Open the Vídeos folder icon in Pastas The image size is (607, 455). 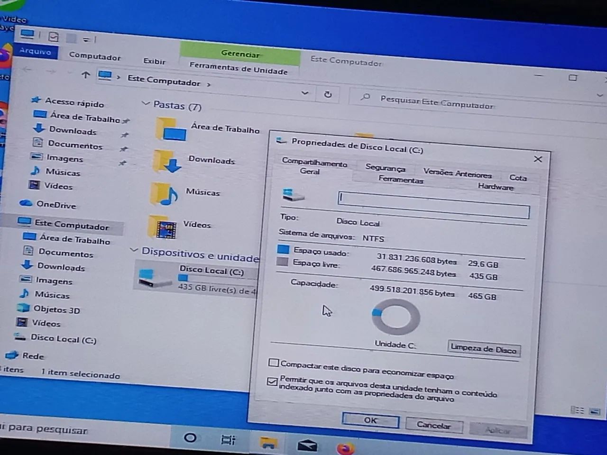tap(162, 227)
